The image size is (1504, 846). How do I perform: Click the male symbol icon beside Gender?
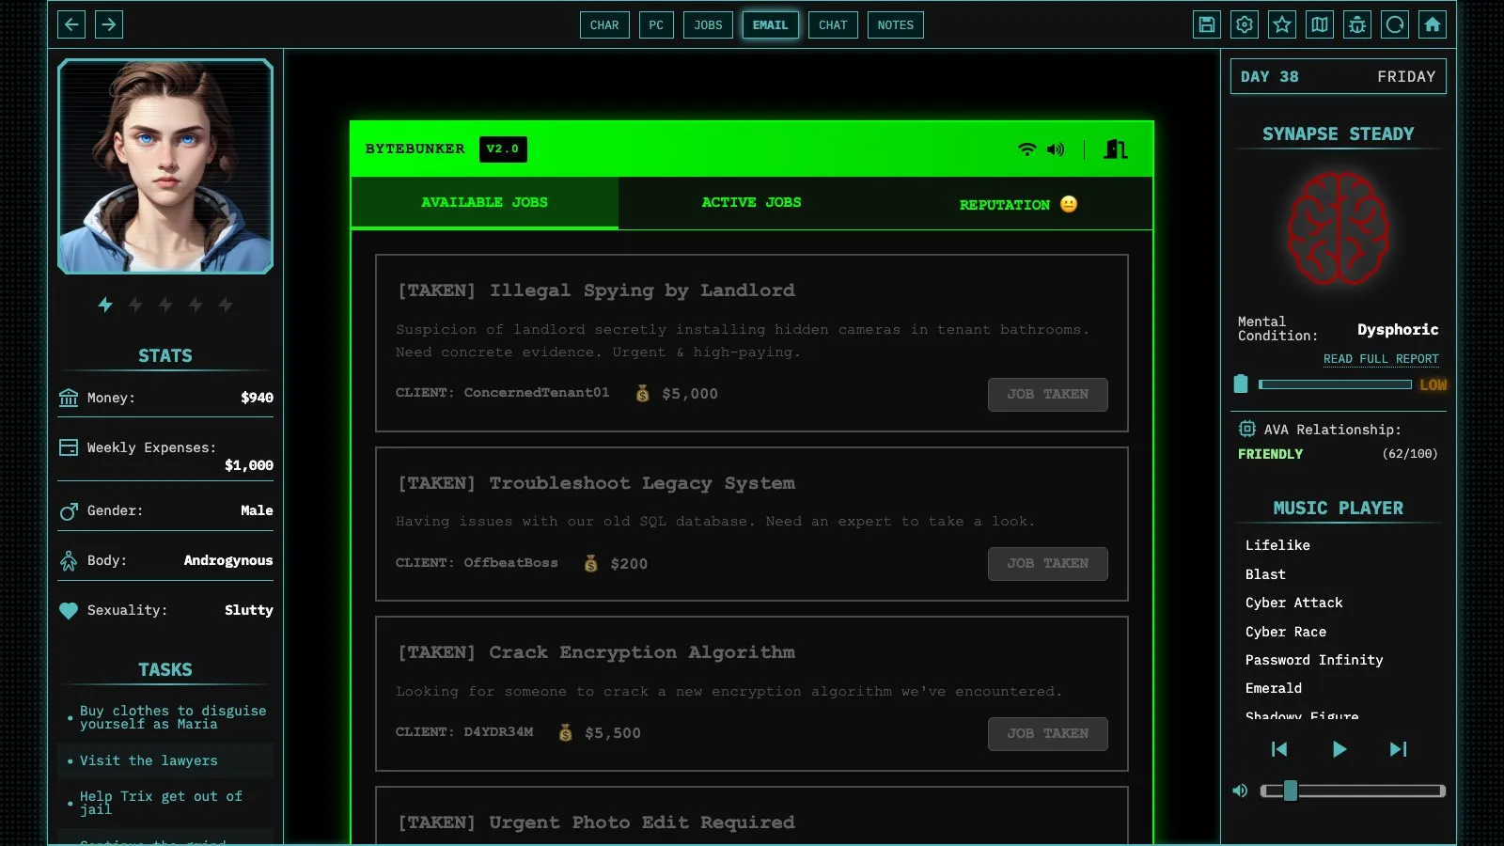click(x=69, y=510)
